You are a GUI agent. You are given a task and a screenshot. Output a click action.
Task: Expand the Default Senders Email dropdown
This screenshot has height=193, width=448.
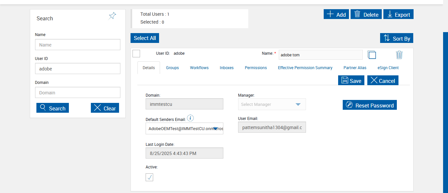point(215,128)
